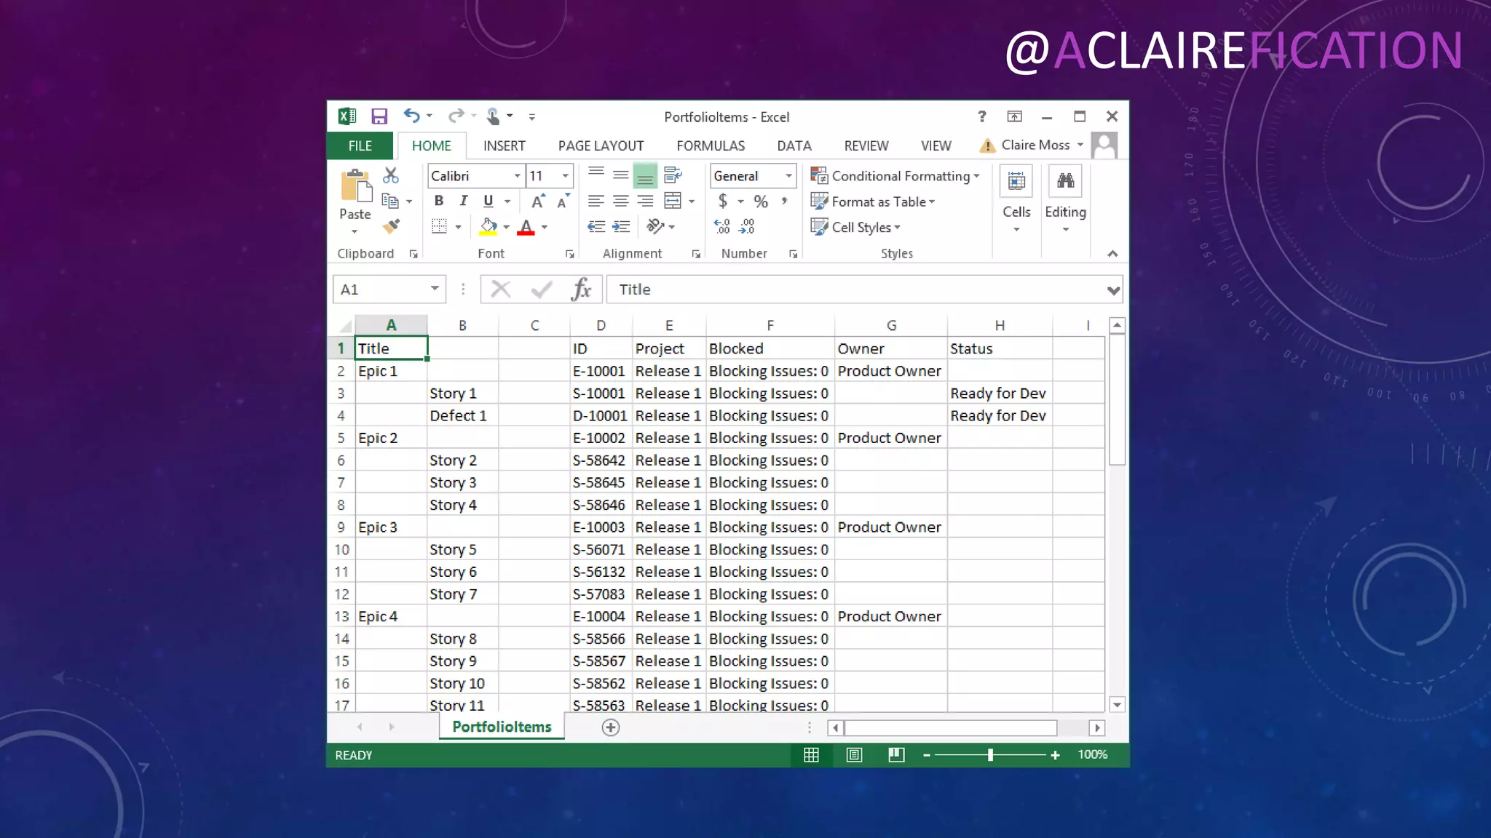Open the FILE menu tab

[360, 145]
